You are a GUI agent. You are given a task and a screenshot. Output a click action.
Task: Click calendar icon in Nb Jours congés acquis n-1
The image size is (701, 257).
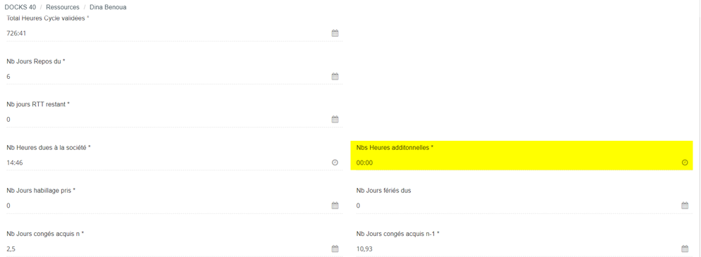coord(685,249)
